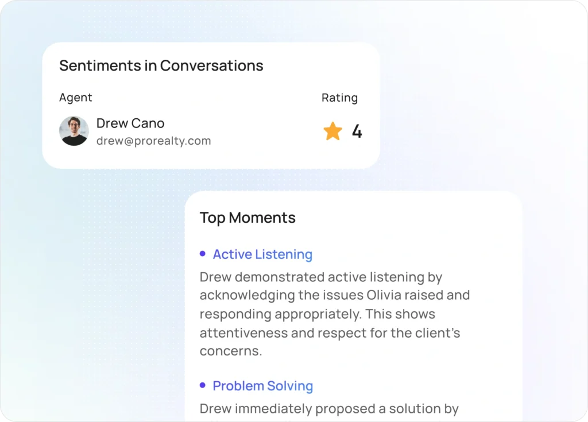This screenshot has height=422, width=588.
Task: Click the orange rating star icon
Action: [x=332, y=131]
